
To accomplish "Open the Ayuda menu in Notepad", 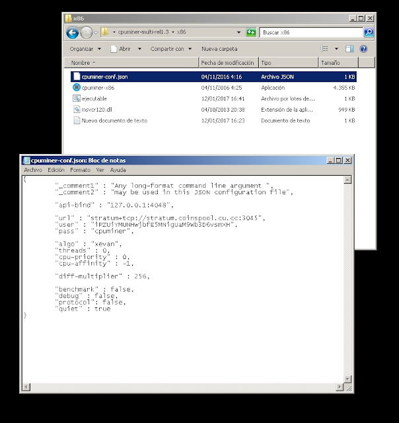I will [118, 170].
